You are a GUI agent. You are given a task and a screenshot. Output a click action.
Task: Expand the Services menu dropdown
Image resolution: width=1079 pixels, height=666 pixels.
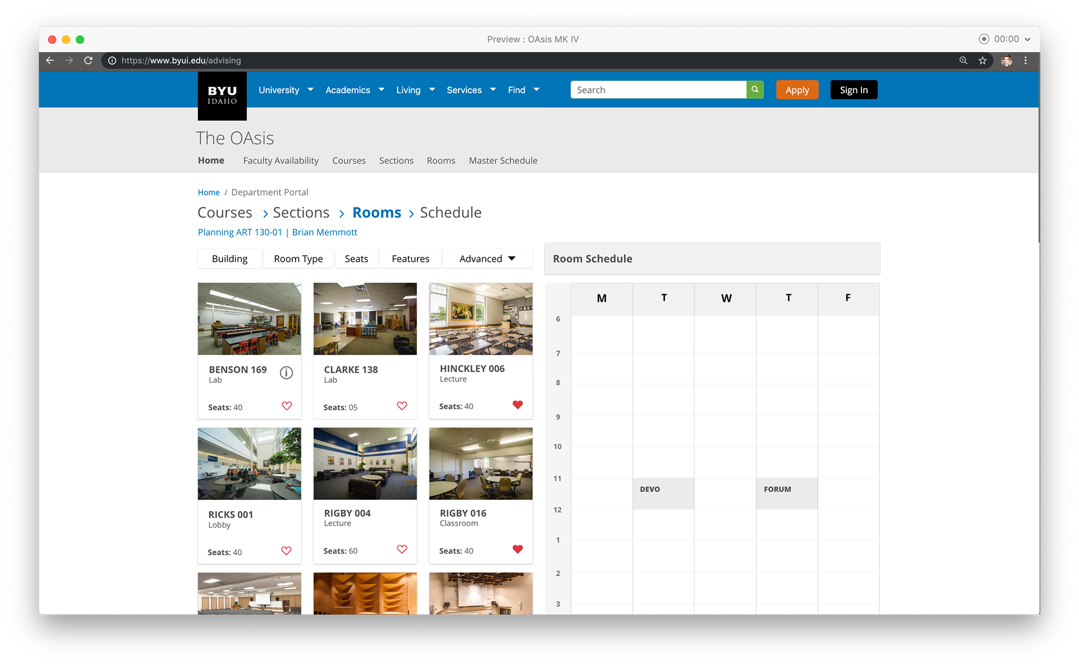pyautogui.click(x=471, y=90)
